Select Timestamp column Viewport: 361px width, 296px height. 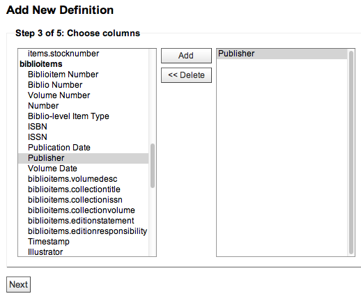[x=83, y=242]
